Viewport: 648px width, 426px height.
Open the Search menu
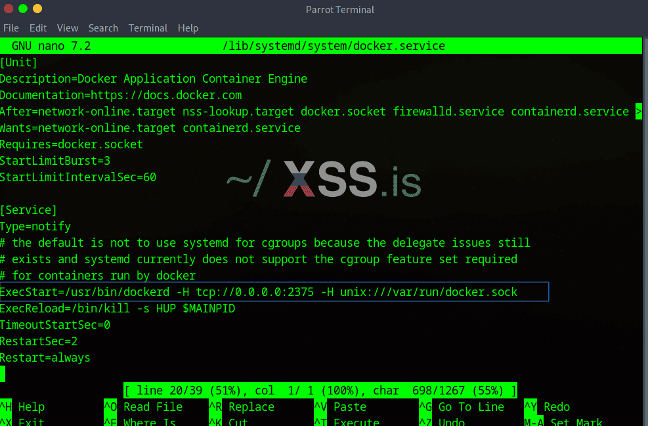click(103, 28)
